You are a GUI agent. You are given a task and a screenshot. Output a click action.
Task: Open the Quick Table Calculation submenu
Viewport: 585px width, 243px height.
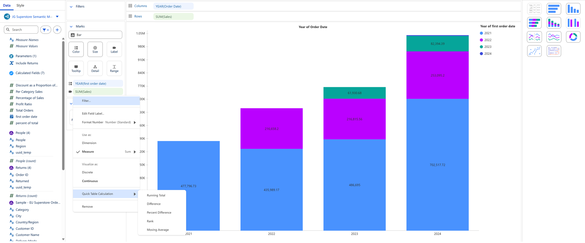tap(106, 194)
